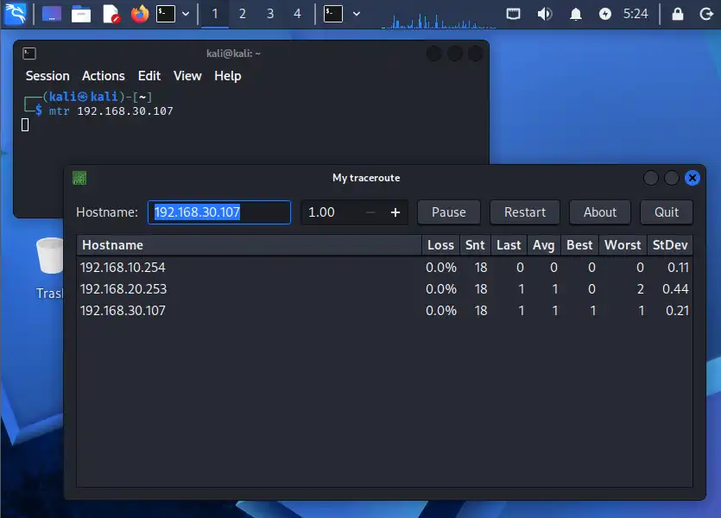Click StDev value 0.44
721x518 pixels.
pyautogui.click(x=675, y=289)
